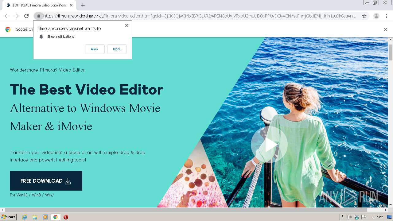This screenshot has height=221, width=393.
Task: Open the Chrome three-dot menu
Action: 386,16
